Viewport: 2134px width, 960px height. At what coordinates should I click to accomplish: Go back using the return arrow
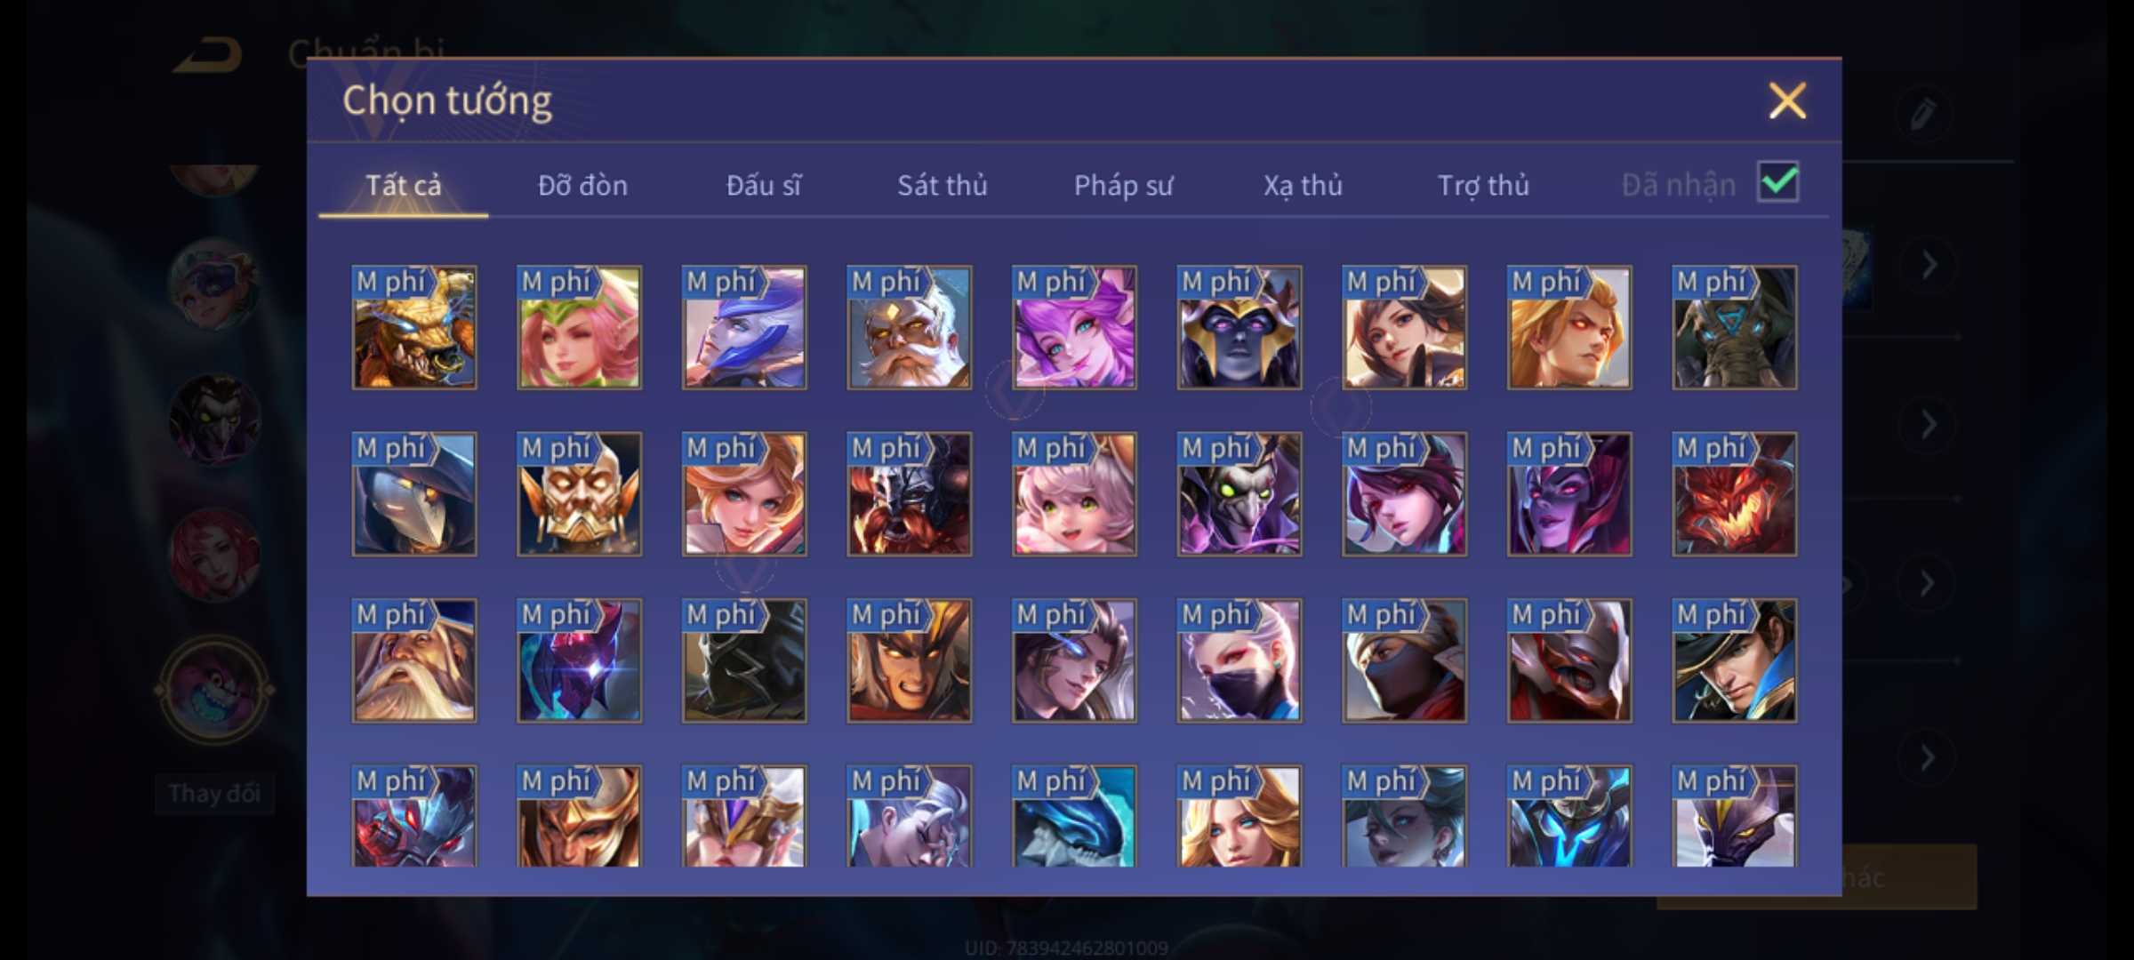click(x=208, y=55)
